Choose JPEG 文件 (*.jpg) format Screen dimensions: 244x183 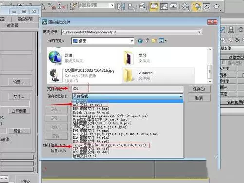point(100,127)
